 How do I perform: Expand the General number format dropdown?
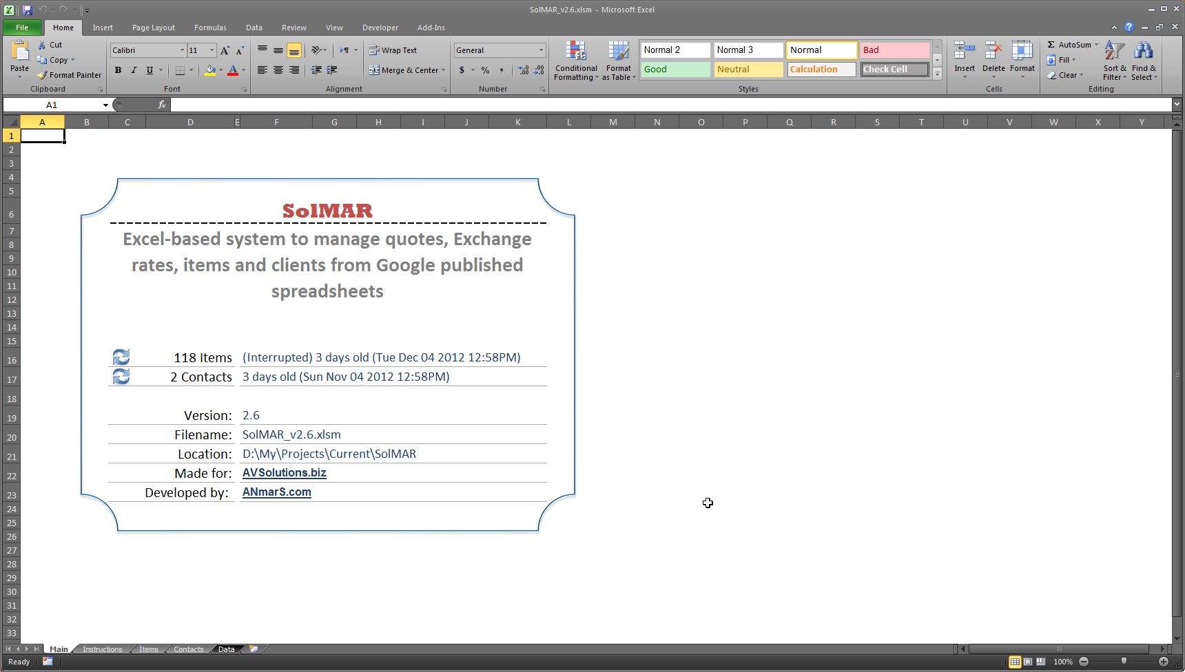coord(541,50)
